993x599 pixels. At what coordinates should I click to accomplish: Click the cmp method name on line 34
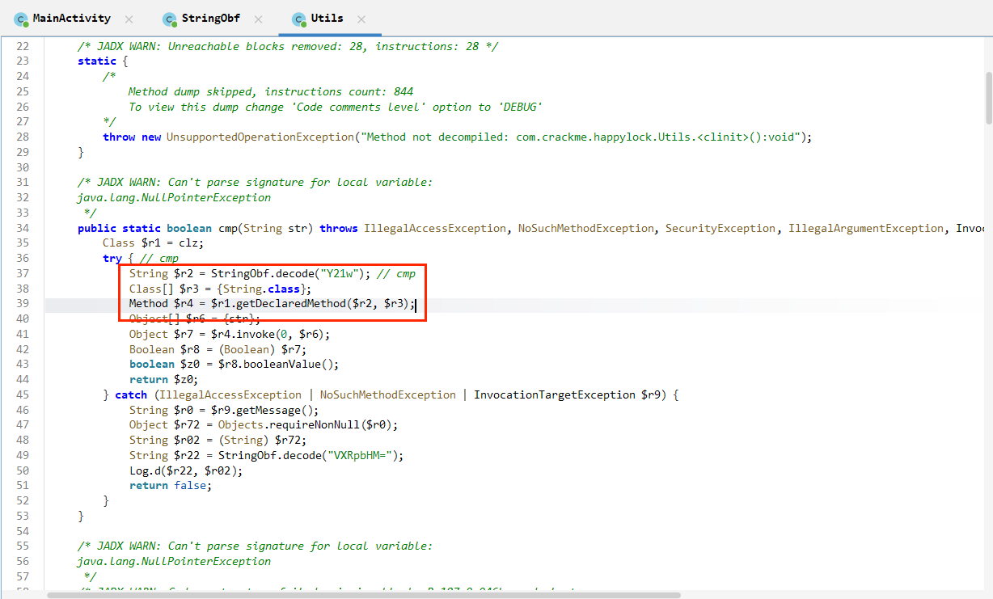(228, 229)
